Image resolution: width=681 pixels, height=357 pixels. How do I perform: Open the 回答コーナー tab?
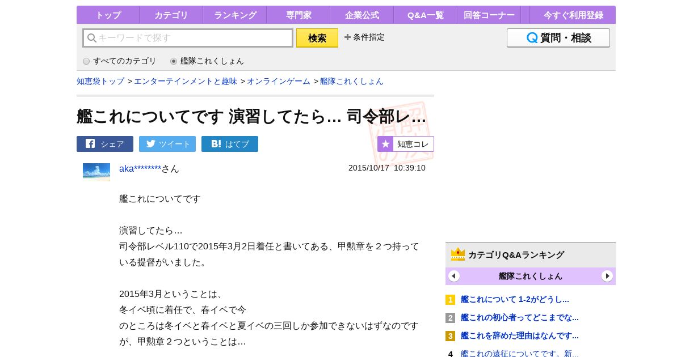tap(489, 15)
